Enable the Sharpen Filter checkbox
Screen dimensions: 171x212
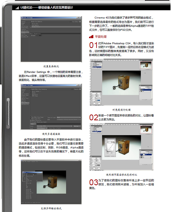30,26
